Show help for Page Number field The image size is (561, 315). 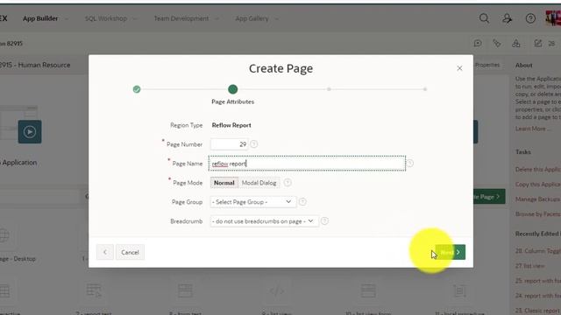click(253, 144)
